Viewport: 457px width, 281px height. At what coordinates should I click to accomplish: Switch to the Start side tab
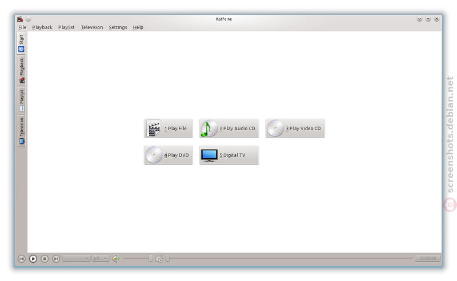(x=21, y=43)
